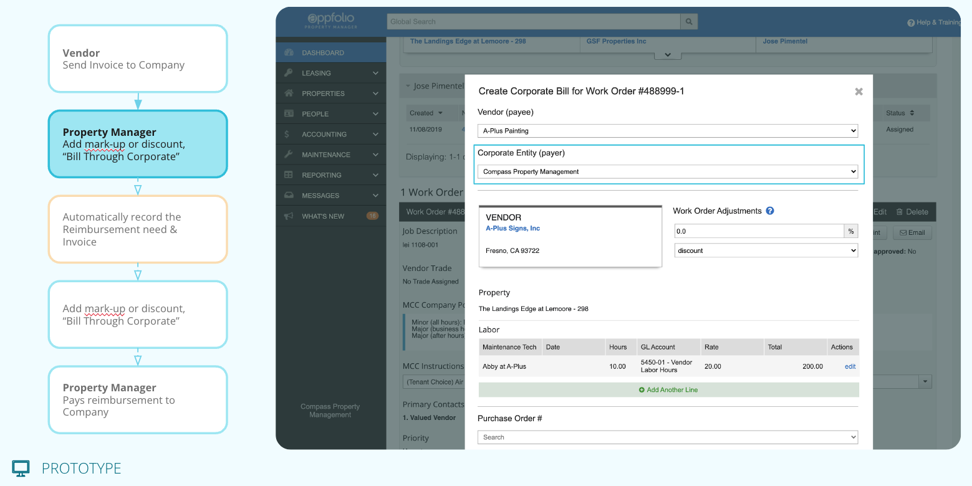Expand the Leasing menu chevron
Screen dimensions: 972x486
(x=375, y=73)
